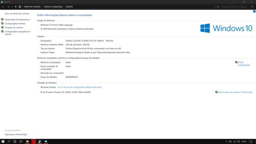Click the Intel Core i5-8250U processor value
The image size is (256, 144).
click(x=89, y=41)
